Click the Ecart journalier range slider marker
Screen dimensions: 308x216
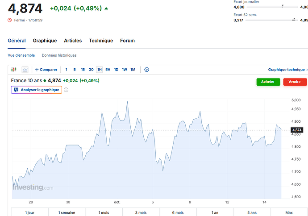point(283,6)
